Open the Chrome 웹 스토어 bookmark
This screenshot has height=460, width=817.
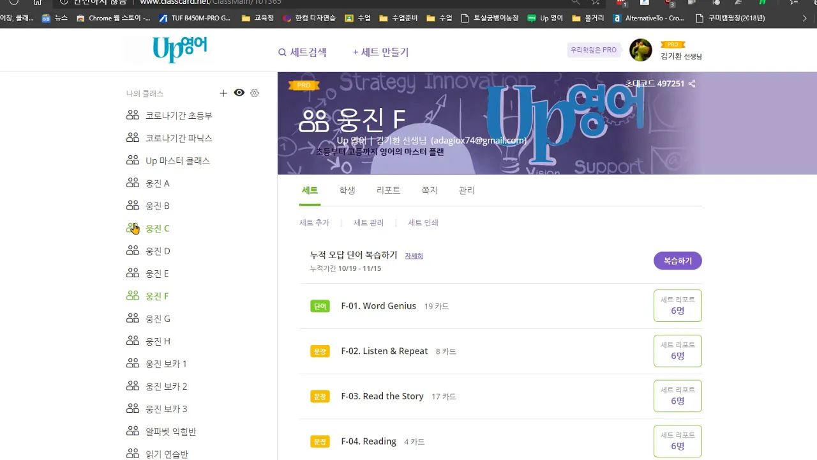[114, 18]
